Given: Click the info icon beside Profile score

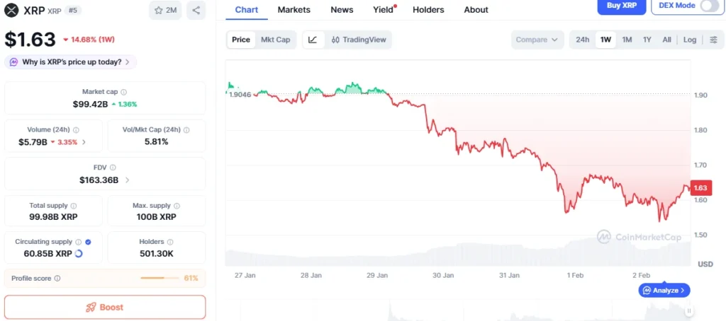Looking at the screenshot, I should click(57, 279).
